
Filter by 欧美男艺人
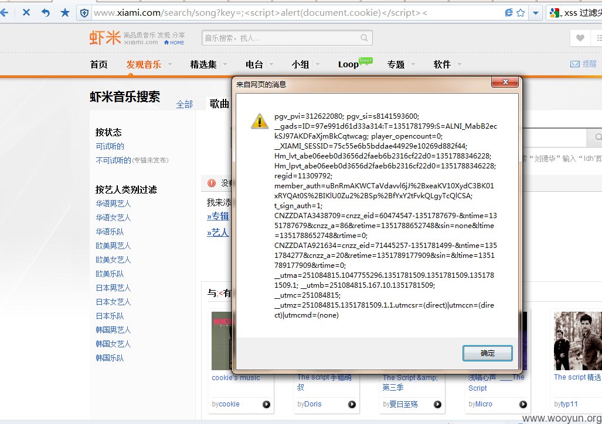pos(113,246)
